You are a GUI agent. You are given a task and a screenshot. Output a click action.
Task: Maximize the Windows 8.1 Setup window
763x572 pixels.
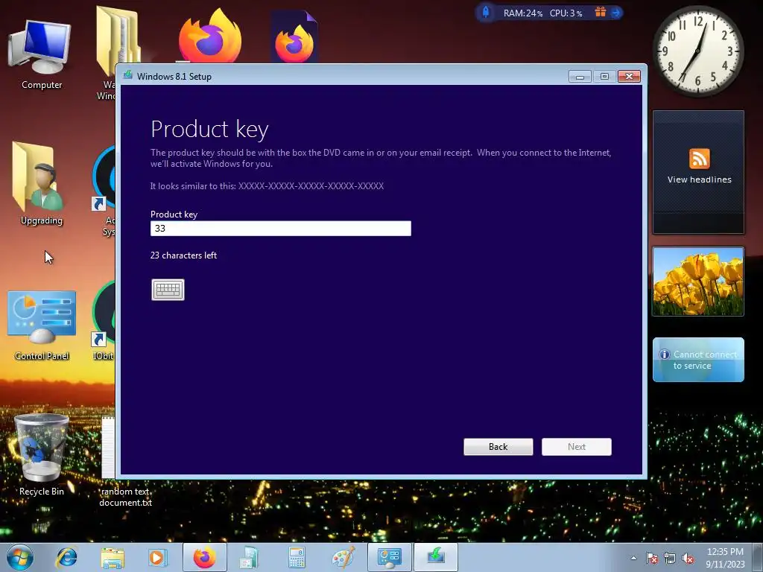(604, 77)
